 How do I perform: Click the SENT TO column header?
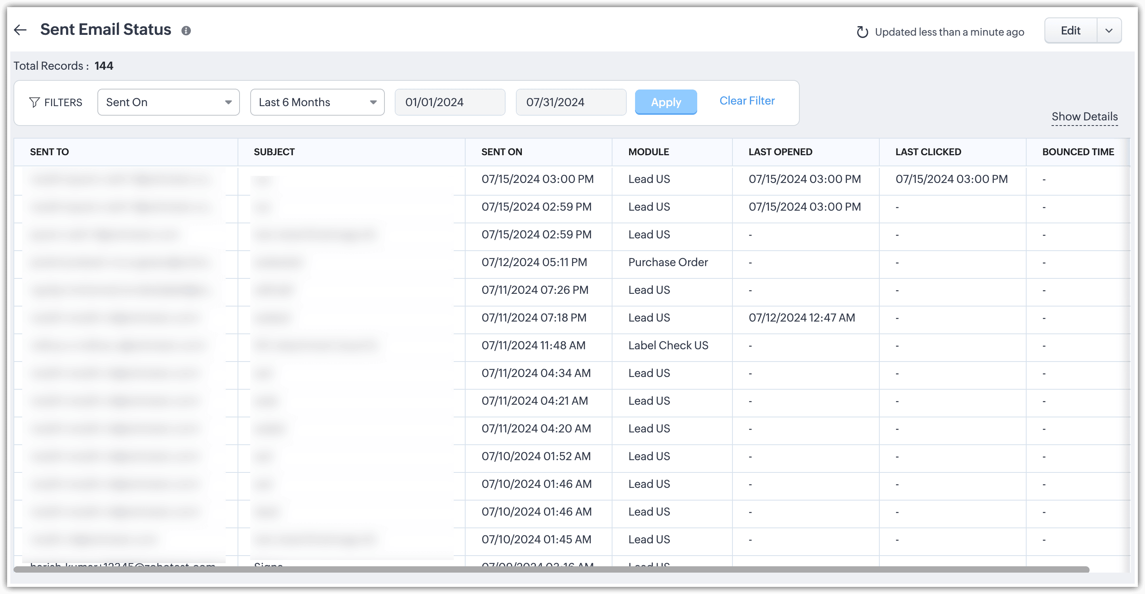[49, 152]
